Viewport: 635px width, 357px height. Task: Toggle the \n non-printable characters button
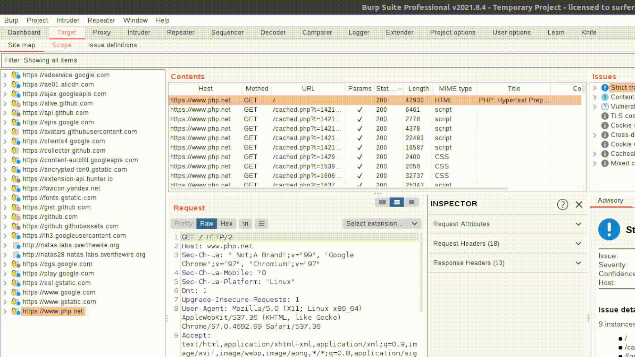coord(245,224)
